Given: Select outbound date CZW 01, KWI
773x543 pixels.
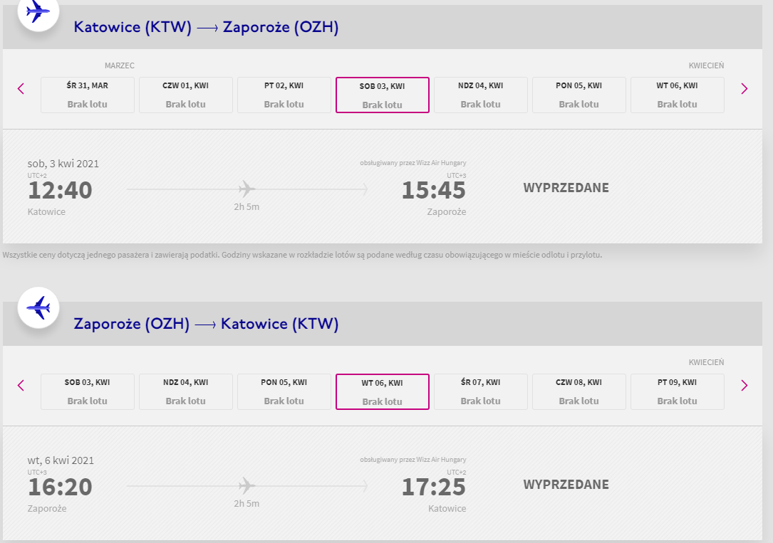Looking at the screenshot, I should (x=186, y=95).
